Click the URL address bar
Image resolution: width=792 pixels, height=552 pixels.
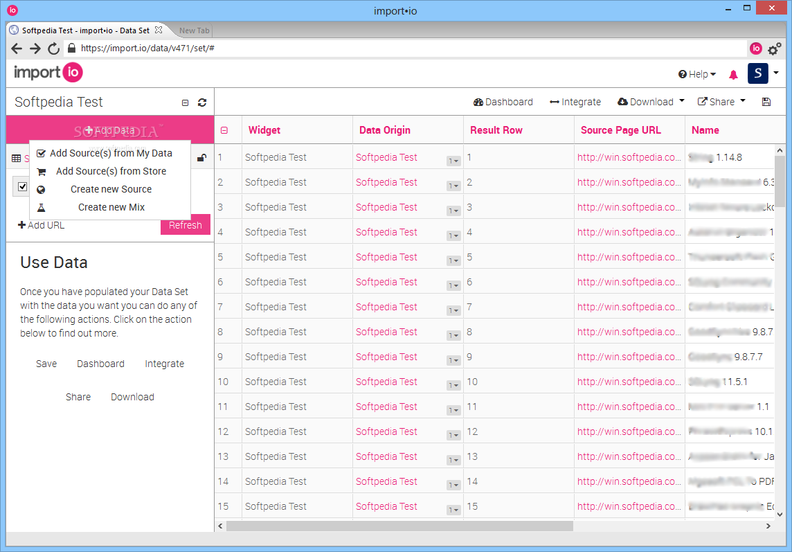(404, 48)
